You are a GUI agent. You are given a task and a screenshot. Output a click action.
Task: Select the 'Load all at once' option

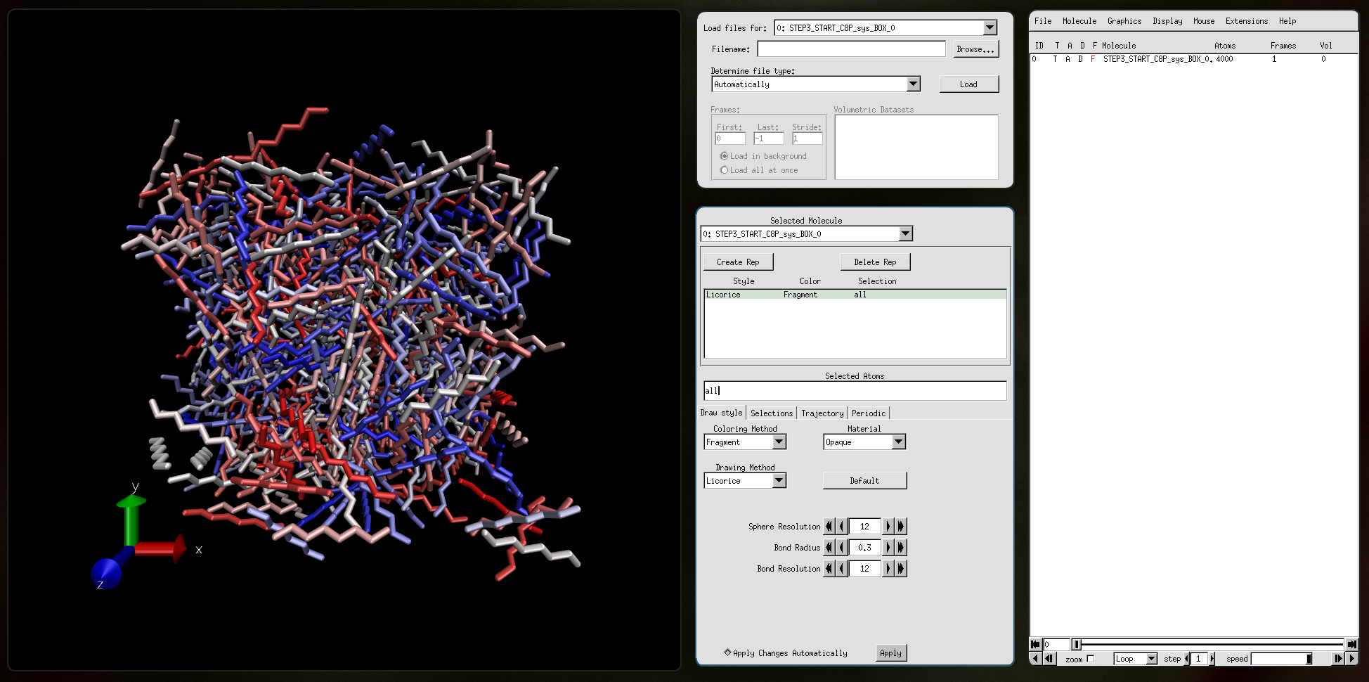[x=724, y=170]
